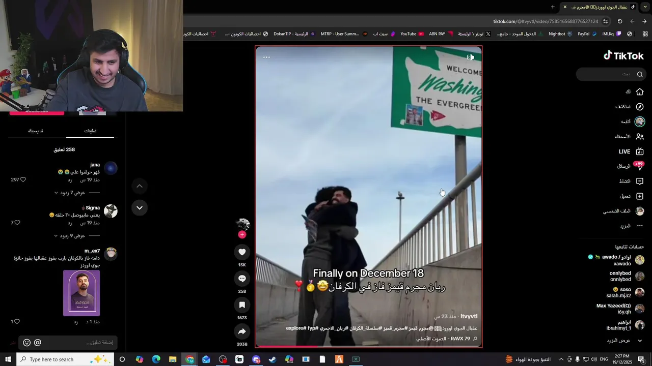Screen dimensions: 652x366
Task: Open the Explore compass icon (استكشف)
Action: pyautogui.click(x=640, y=107)
